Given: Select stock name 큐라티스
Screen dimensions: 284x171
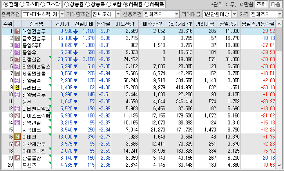Looking at the screenshot, I should pyautogui.click(x=31, y=88).
